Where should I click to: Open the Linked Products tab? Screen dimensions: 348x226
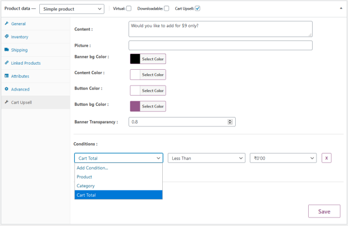(35, 63)
